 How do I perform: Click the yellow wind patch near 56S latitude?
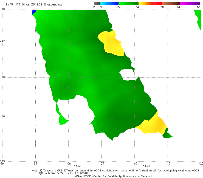point(153,125)
